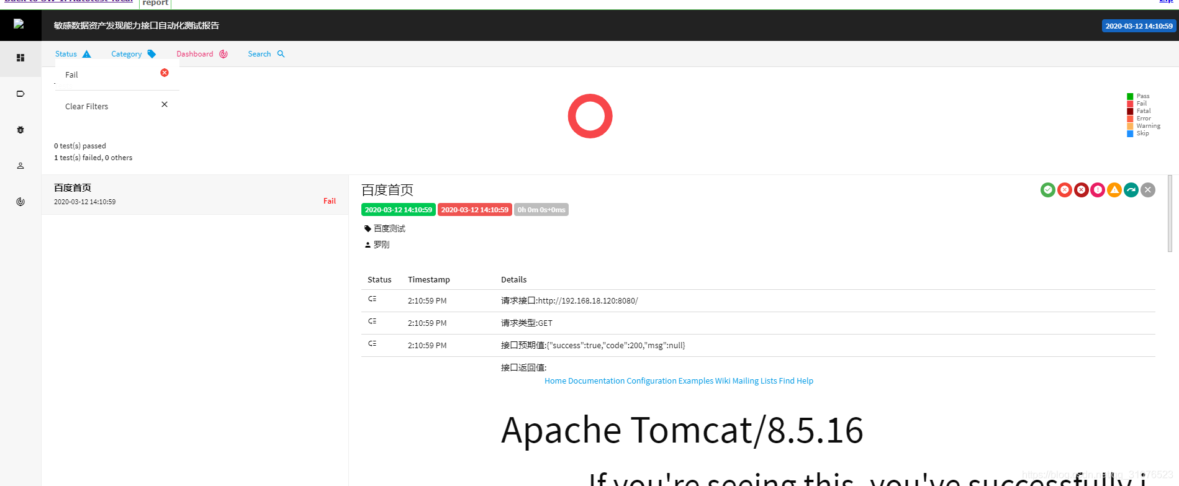Click the gray duration badge 0h 0m 0s+0ms
This screenshot has width=1179, height=486.
541,210
